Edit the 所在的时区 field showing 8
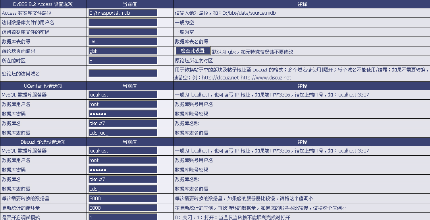 (x=123, y=60)
